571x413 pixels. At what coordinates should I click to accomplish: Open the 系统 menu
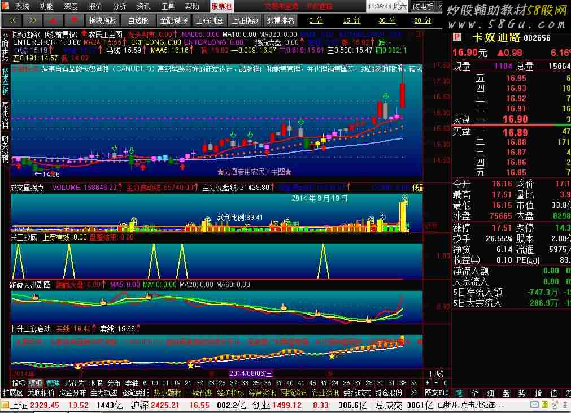click(x=23, y=6)
